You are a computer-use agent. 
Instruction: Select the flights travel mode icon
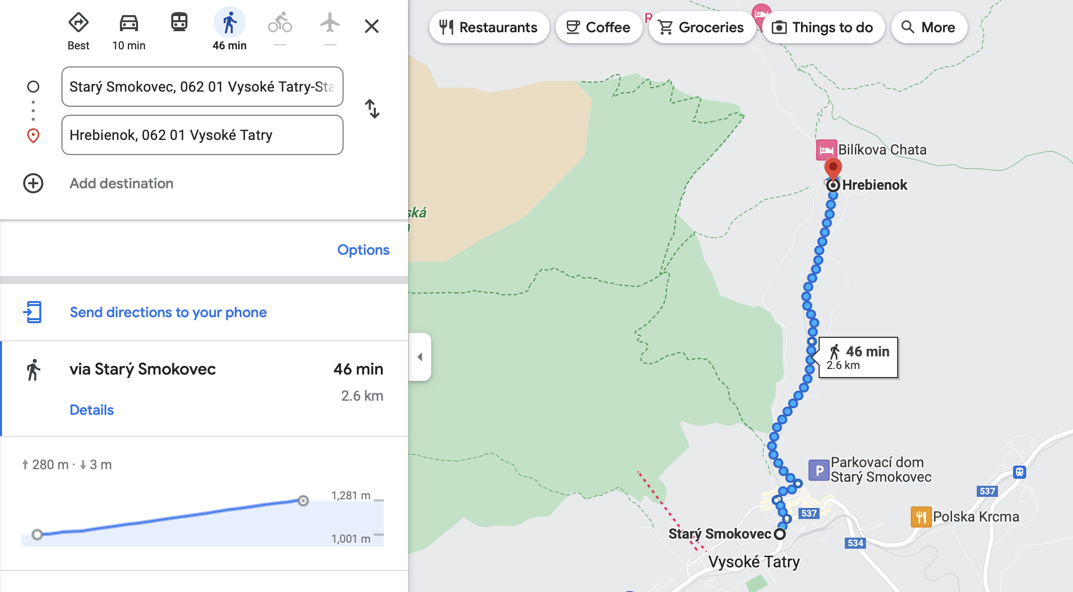pyautogui.click(x=330, y=23)
